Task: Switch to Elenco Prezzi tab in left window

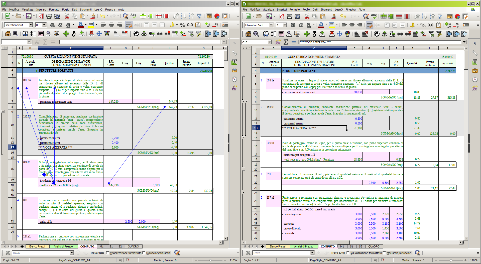Action: [37, 246]
